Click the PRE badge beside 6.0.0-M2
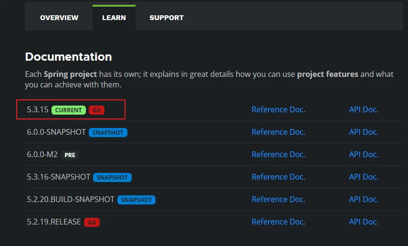 tap(70, 155)
